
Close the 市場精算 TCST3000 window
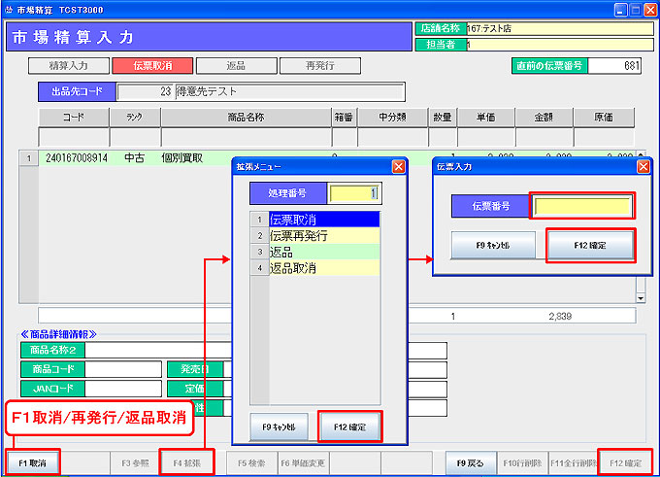click(650, 10)
